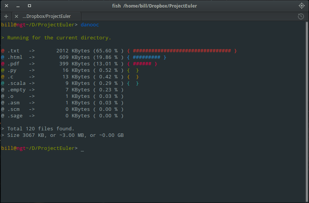Click the '.html' extension row label
The height and width of the screenshot is (203, 309).
pos(15,57)
